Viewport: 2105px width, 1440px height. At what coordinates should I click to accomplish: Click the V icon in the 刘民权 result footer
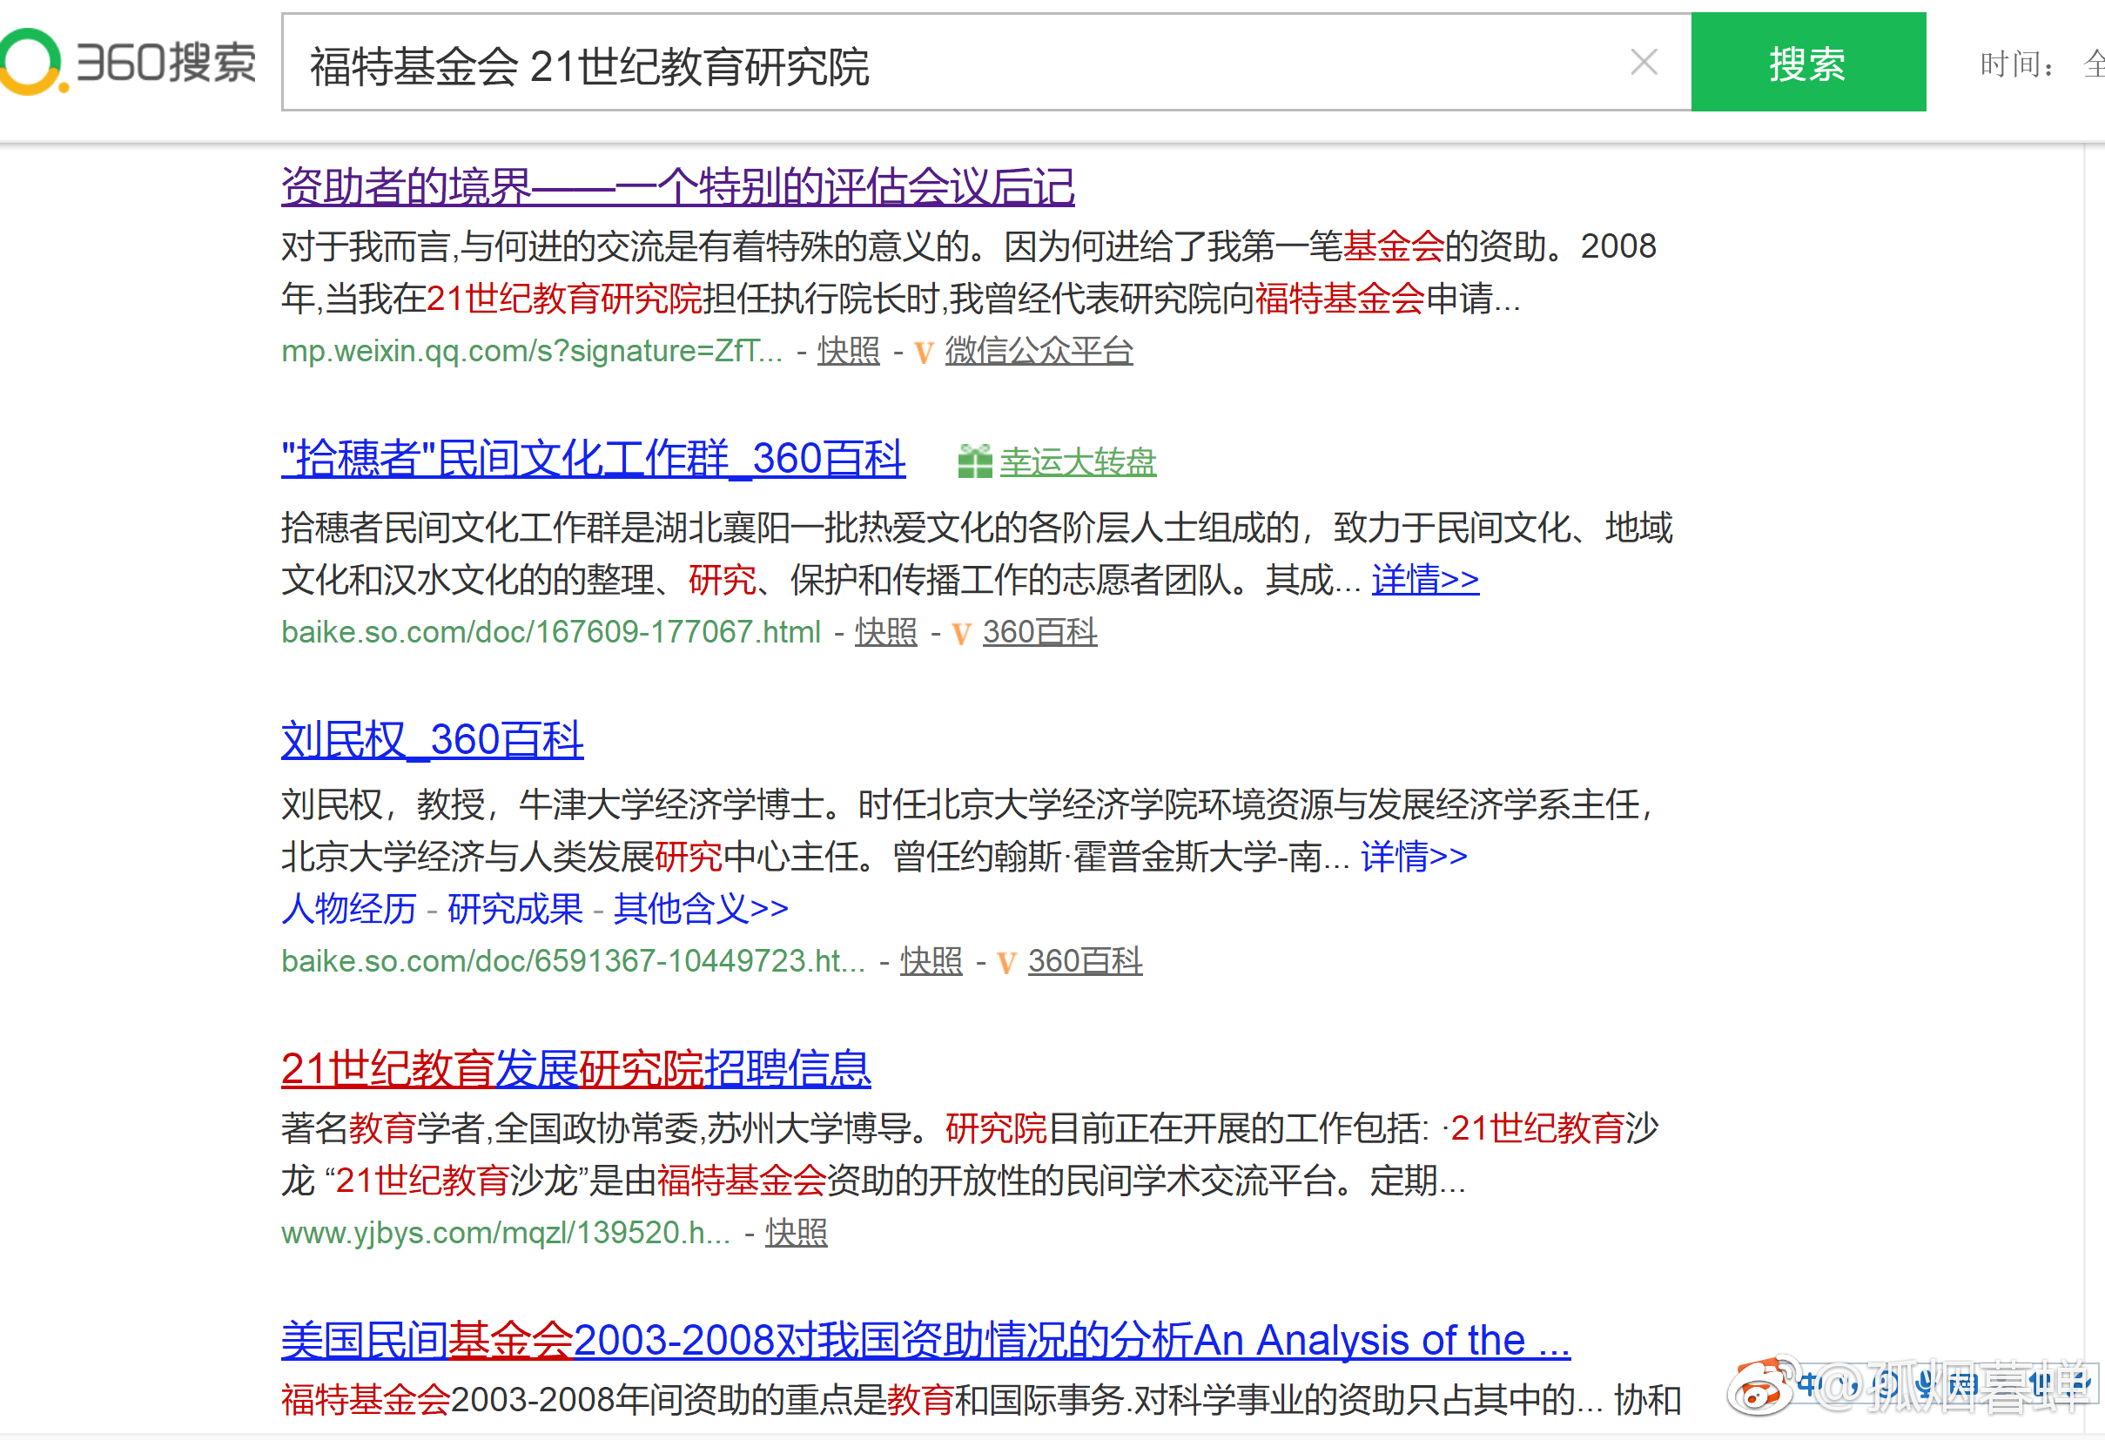click(1006, 963)
